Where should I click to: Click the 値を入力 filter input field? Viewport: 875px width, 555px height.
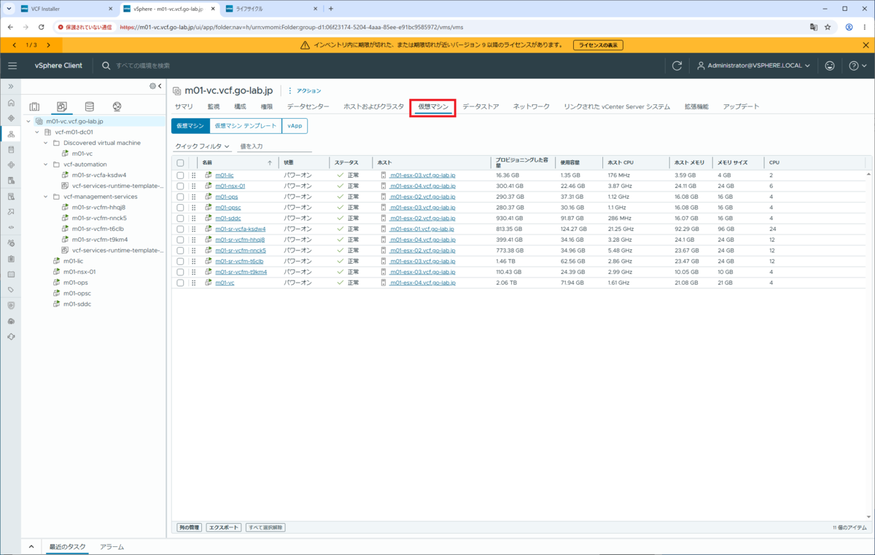pyautogui.click(x=274, y=146)
